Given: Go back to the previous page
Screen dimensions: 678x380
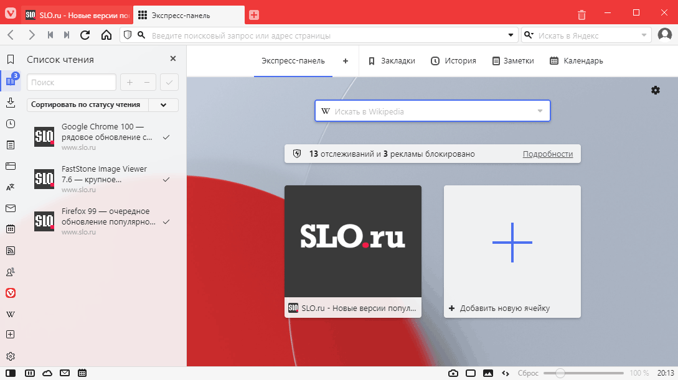Looking at the screenshot, I should tap(11, 35).
